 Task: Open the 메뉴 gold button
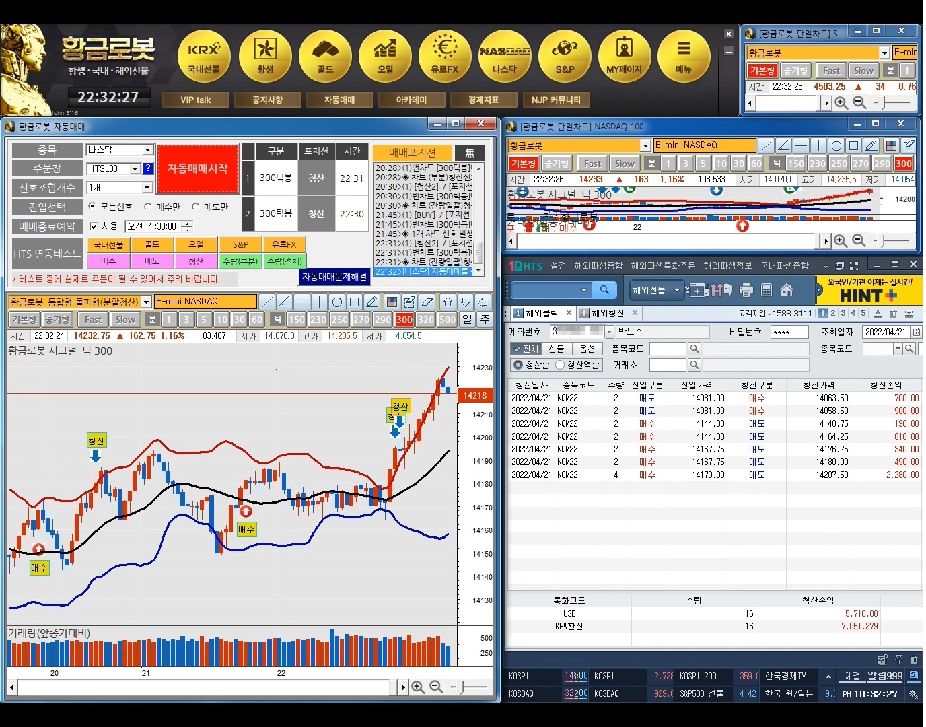[684, 57]
